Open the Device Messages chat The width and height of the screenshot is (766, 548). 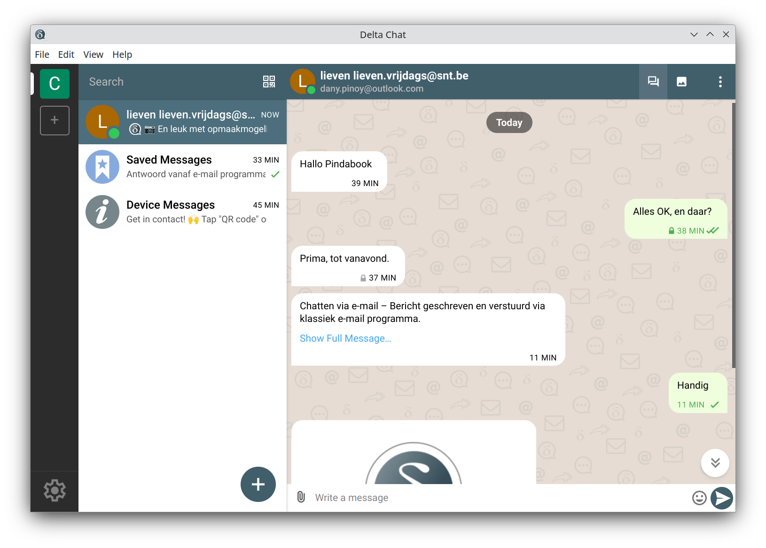(182, 212)
